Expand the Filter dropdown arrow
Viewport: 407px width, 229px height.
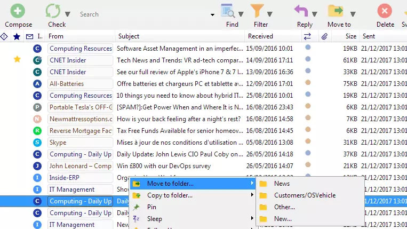271,14
